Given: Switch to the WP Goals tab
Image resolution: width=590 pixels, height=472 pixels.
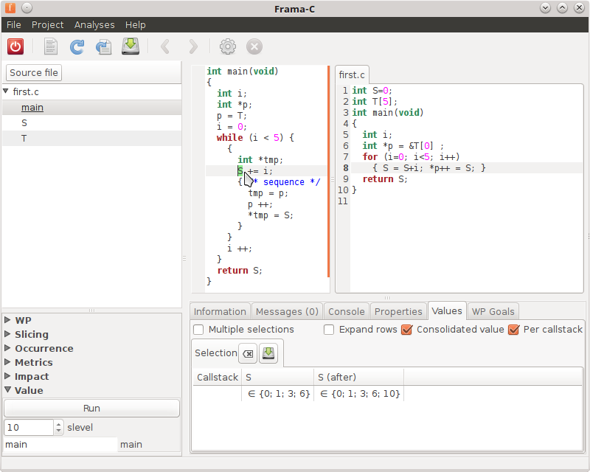Looking at the screenshot, I should (x=493, y=312).
